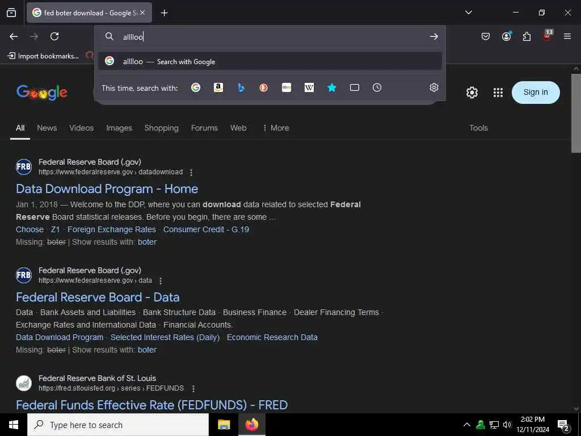Viewport: 581px width, 436px height.
Task: Click the page vertical scrollbar thumb
Action: (x=576, y=113)
